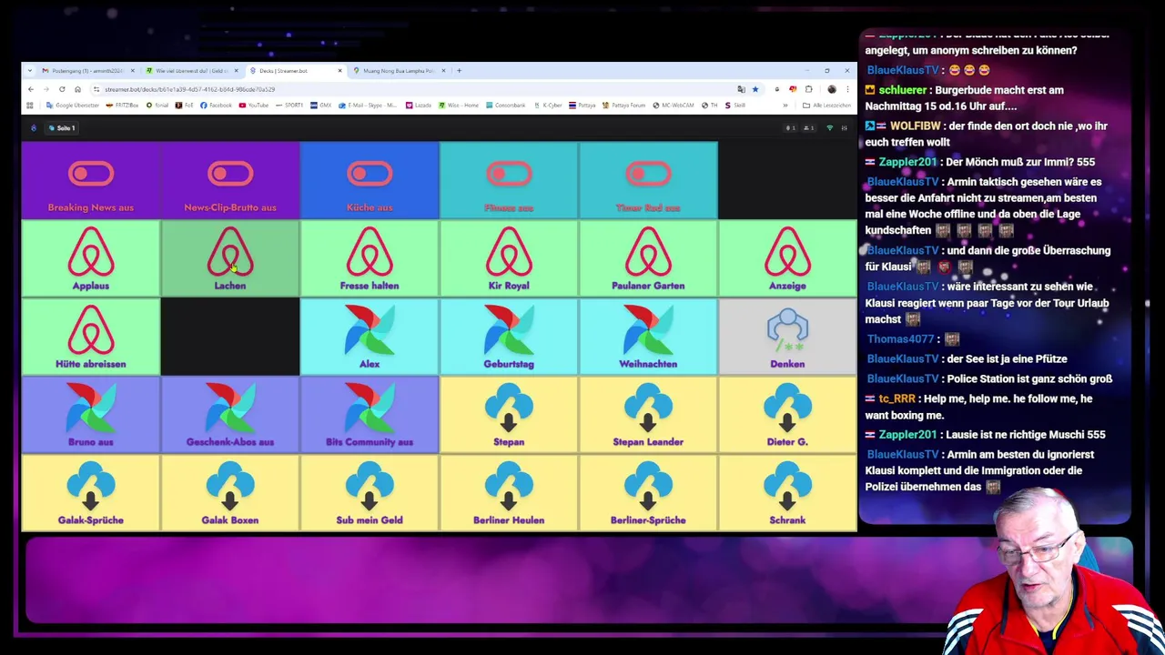The height and width of the screenshot is (655, 1165).
Task: Trigger the Fresse halten deck button
Action: (x=370, y=259)
